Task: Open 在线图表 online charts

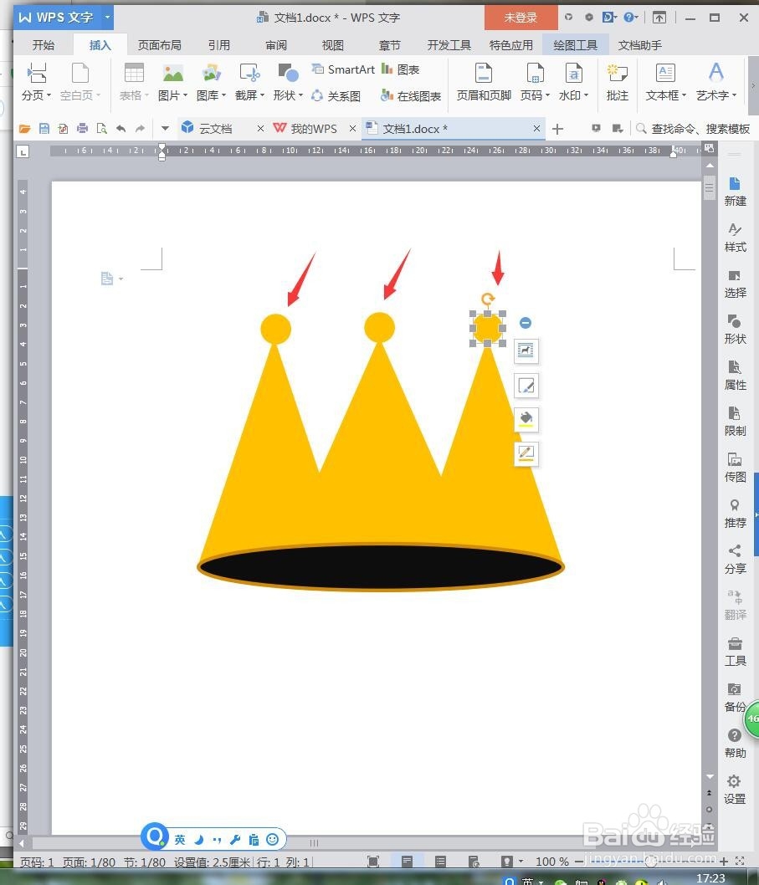Action: point(411,96)
